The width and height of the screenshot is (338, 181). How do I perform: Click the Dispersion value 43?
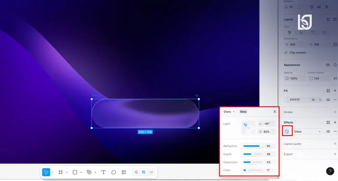(x=268, y=162)
